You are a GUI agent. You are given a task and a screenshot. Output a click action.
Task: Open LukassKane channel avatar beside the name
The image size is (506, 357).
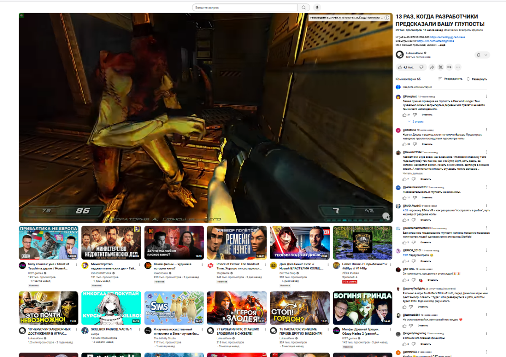tap(400, 55)
